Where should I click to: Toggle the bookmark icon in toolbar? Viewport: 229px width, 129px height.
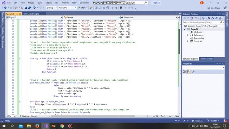pyautogui.click(x=121, y=8)
